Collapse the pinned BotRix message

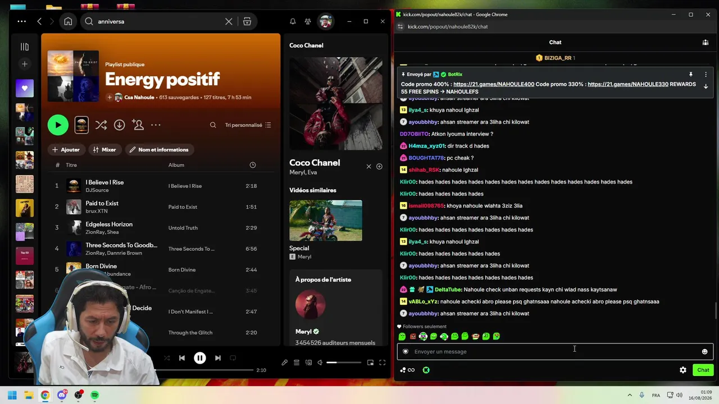(x=706, y=86)
